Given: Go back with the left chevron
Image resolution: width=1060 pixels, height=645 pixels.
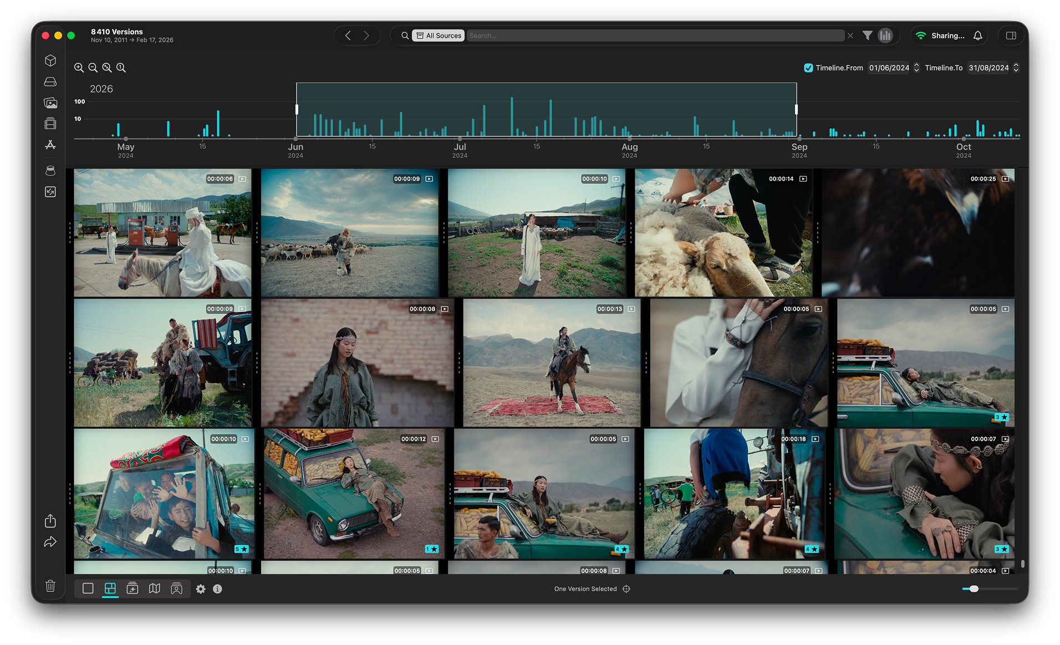Looking at the screenshot, I should [x=348, y=35].
